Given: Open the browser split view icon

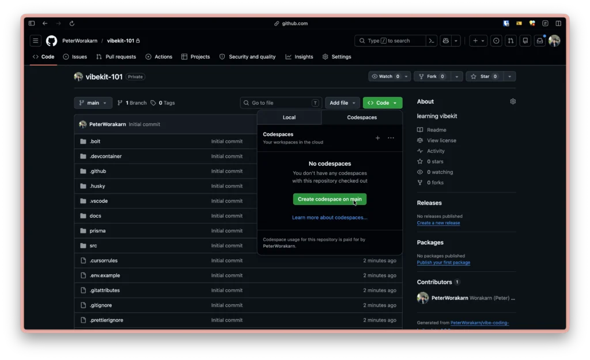Looking at the screenshot, I should coord(558,23).
